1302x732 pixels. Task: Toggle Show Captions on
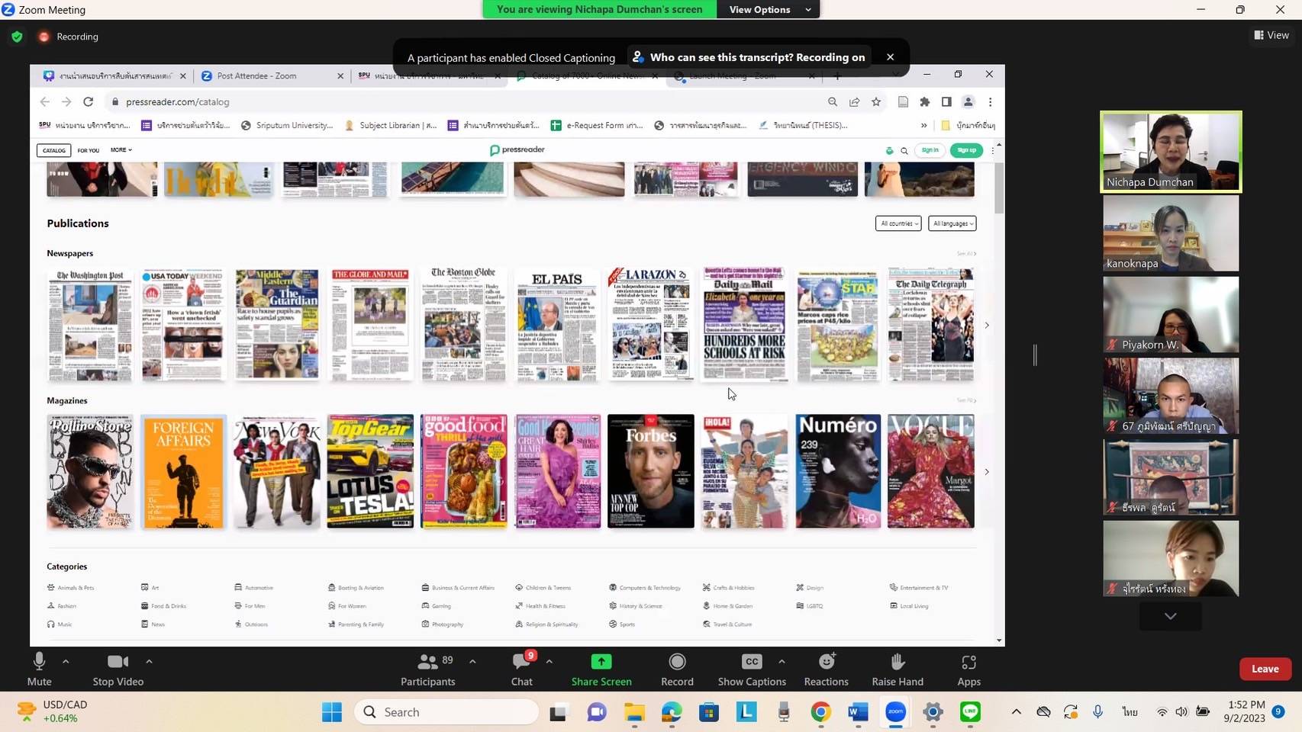752,662
